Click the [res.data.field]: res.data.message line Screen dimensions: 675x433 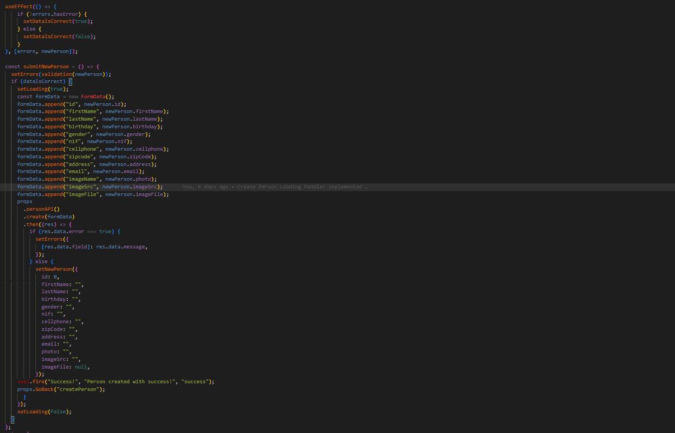(94, 247)
